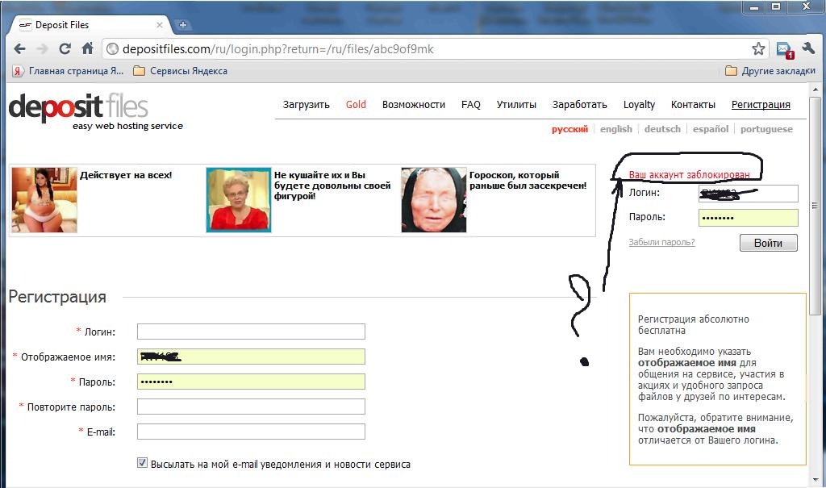Open the mail extension icon with red badge
The width and height of the screenshot is (826, 488).
click(785, 49)
